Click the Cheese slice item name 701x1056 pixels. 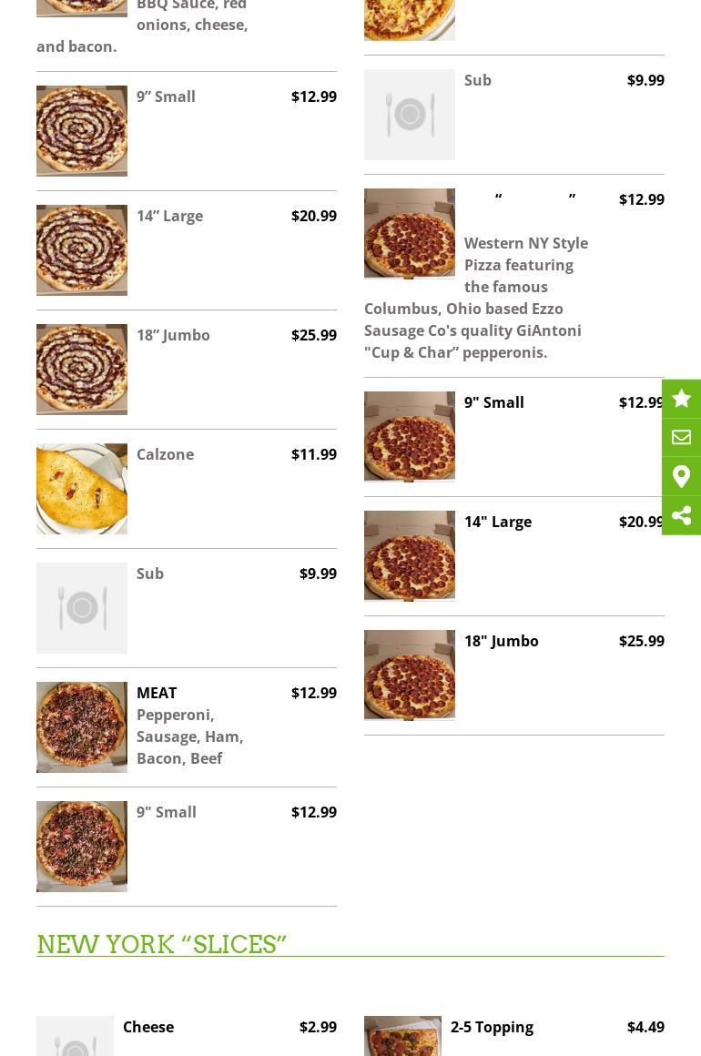point(148,1027)
